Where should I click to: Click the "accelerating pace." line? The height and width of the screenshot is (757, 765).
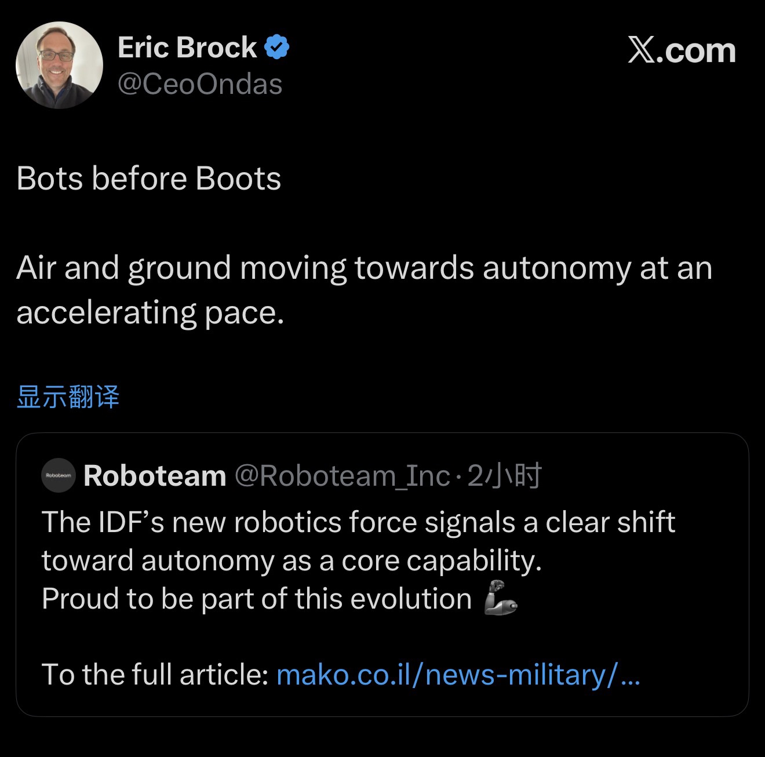point(150,313)
